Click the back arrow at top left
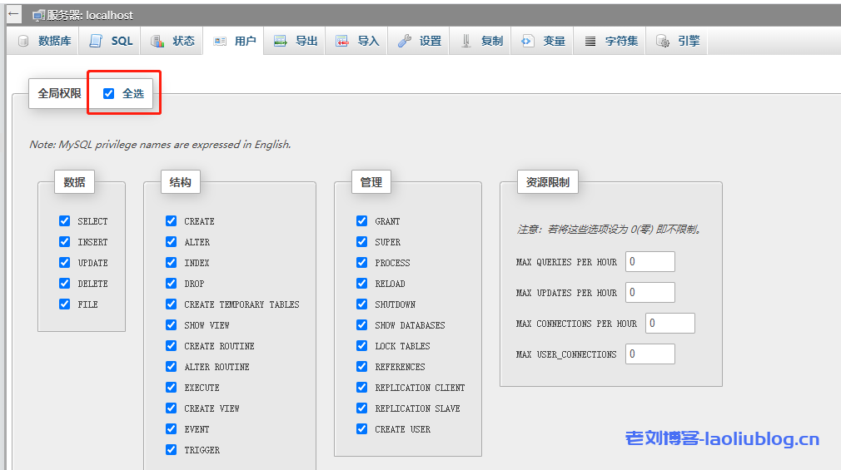This screenshot has height=470, width=841. tap(13, 14)
